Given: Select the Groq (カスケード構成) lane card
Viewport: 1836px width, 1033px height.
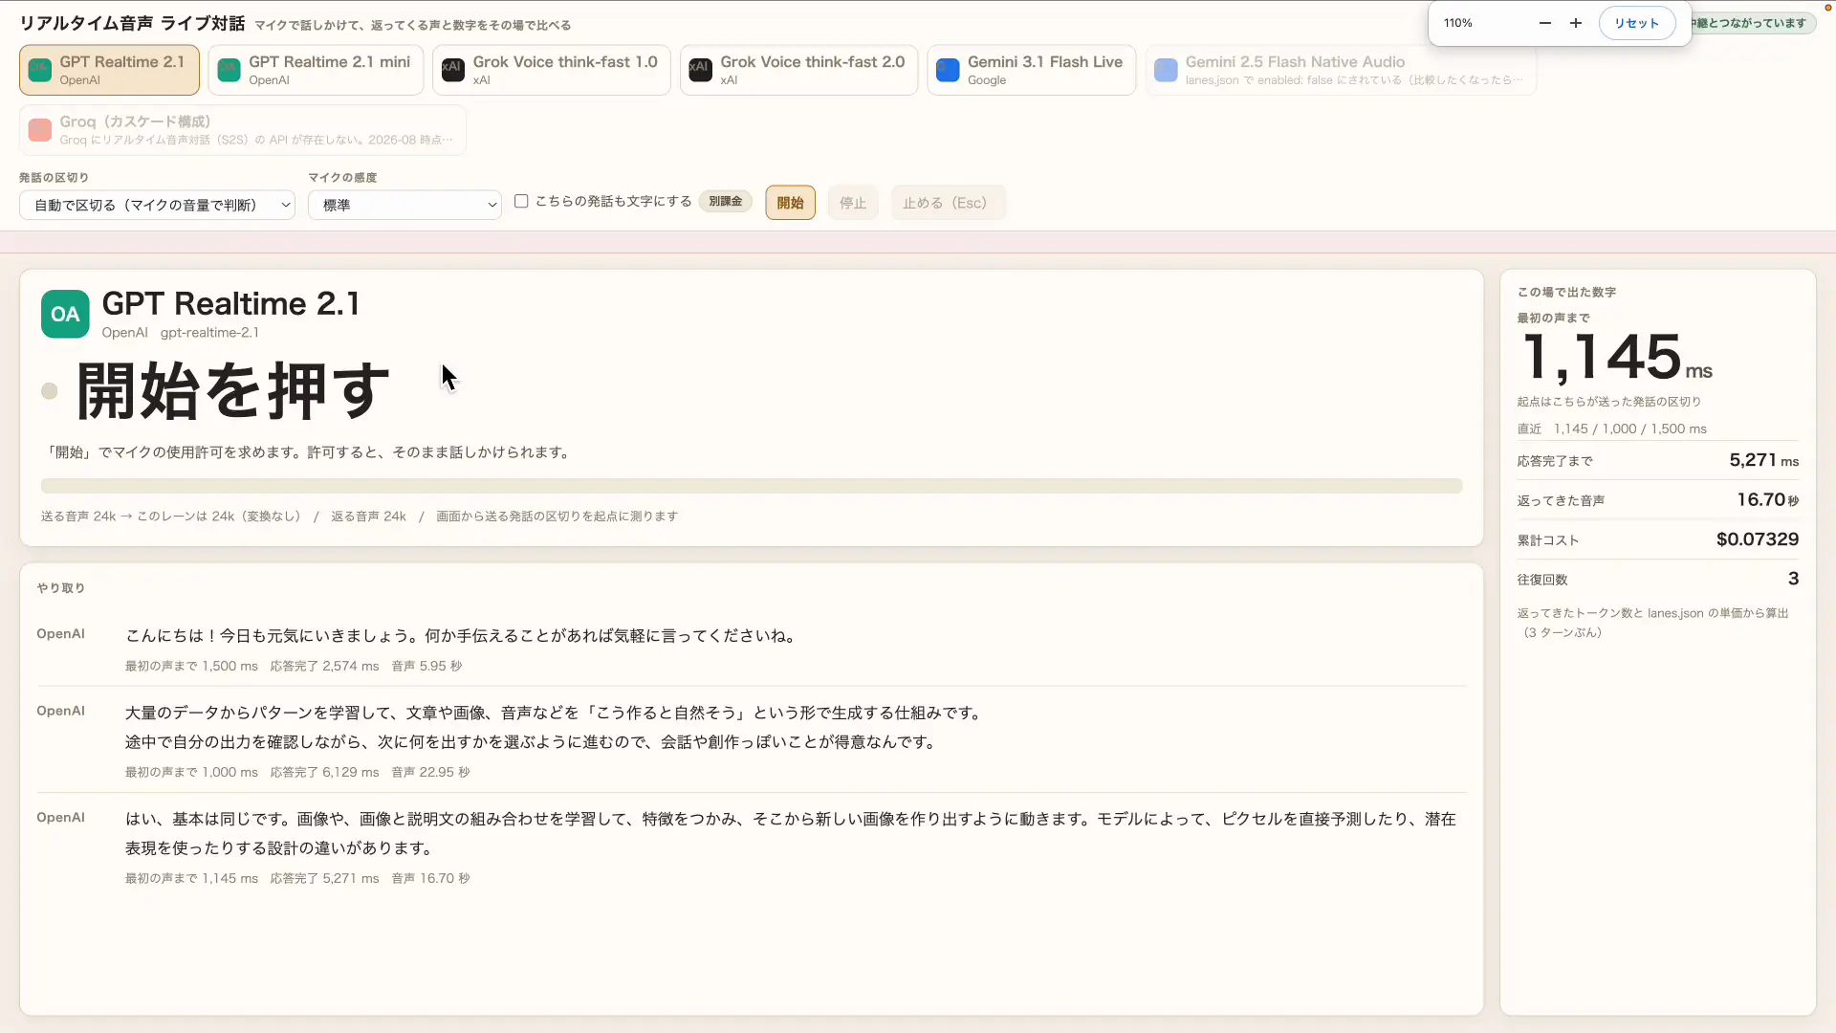Looking at the screenshot, I should click(x=243, y=130).
